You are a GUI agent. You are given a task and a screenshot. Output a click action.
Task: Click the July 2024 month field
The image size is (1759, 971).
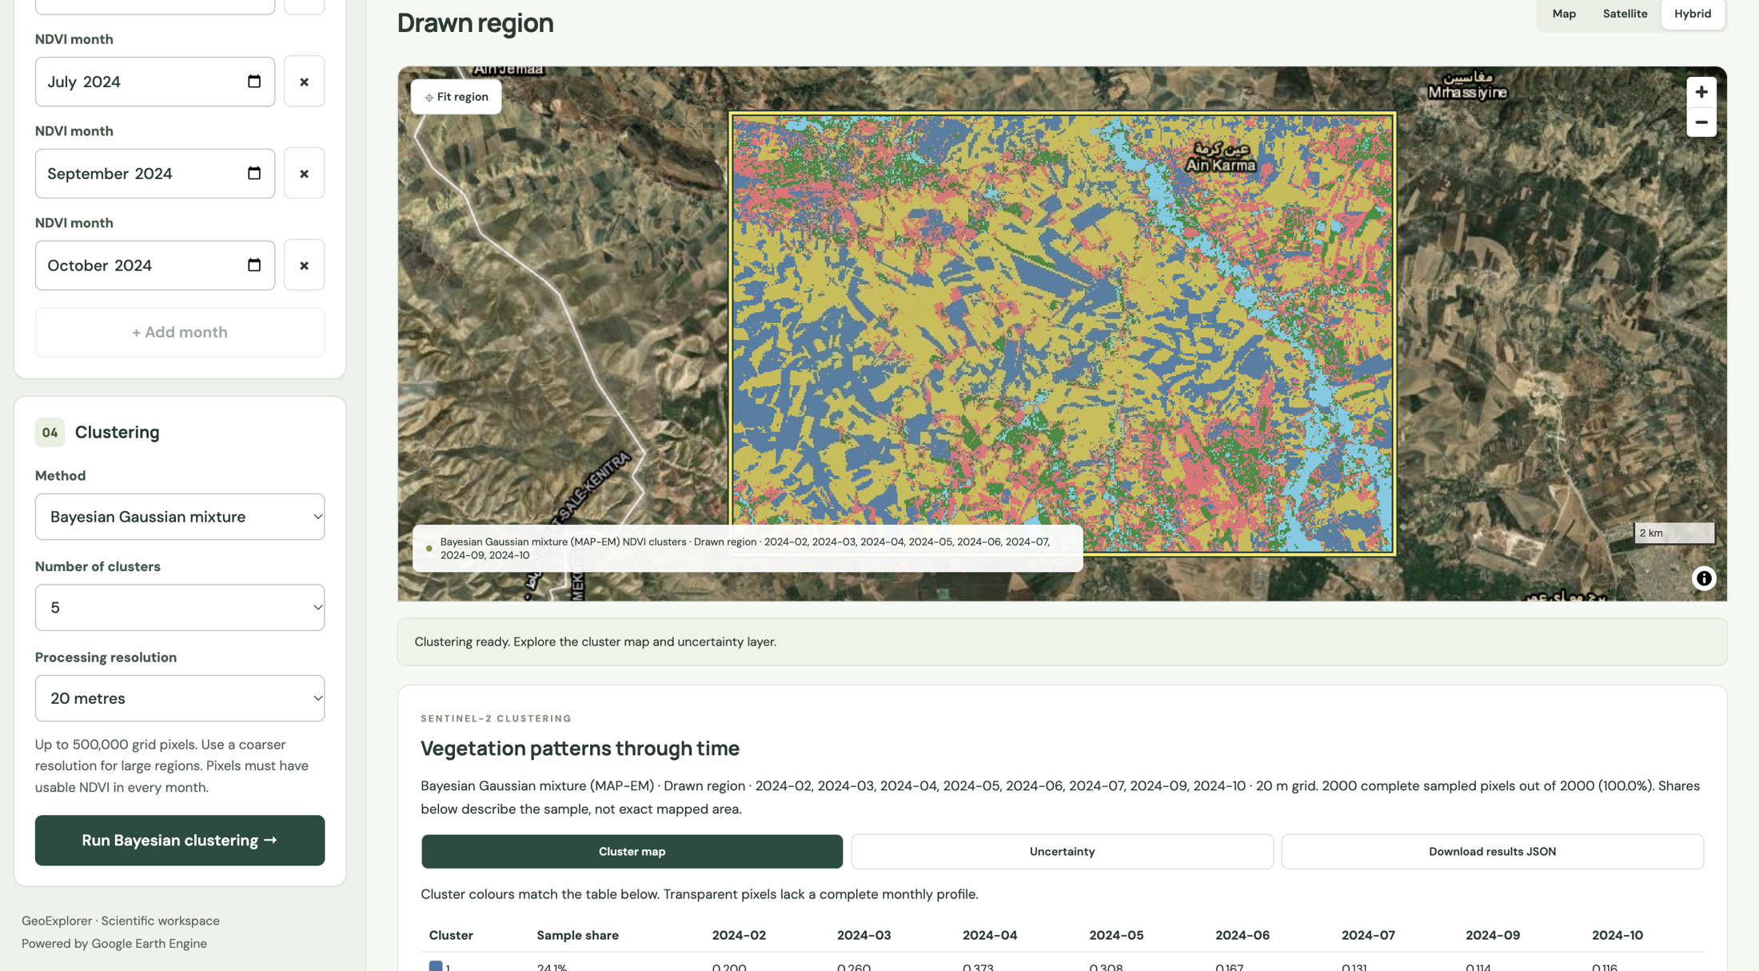pyautogui.click(x=155, y=82)
